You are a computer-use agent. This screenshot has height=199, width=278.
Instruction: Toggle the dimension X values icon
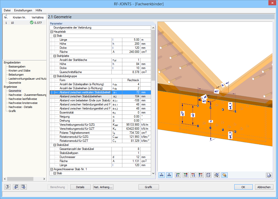(161, 175)
